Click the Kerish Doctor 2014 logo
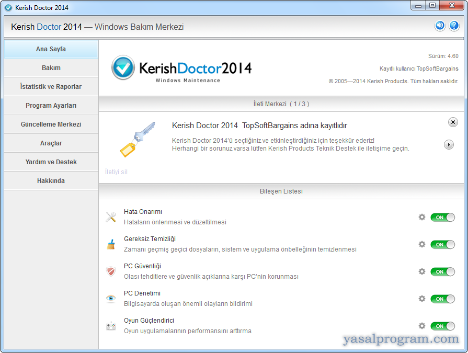 (181, 69)
